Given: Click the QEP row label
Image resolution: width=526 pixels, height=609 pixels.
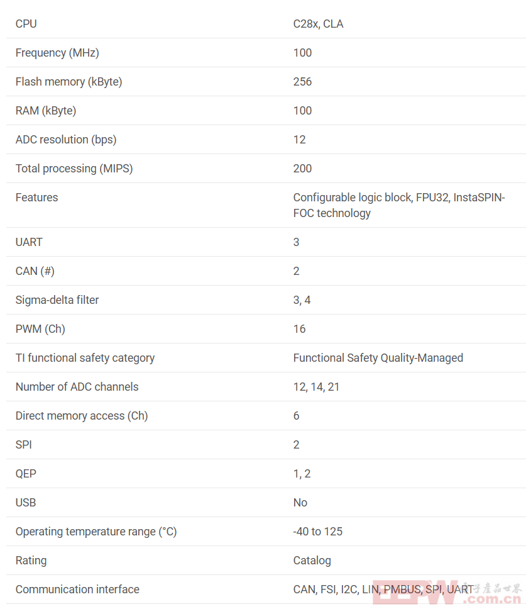Looking at the screenshot, I should (x=26, y=474).
